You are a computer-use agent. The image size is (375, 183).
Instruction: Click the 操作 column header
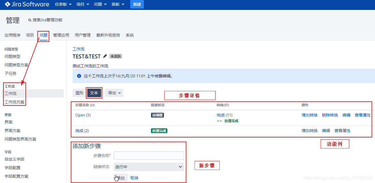(305, 105)
